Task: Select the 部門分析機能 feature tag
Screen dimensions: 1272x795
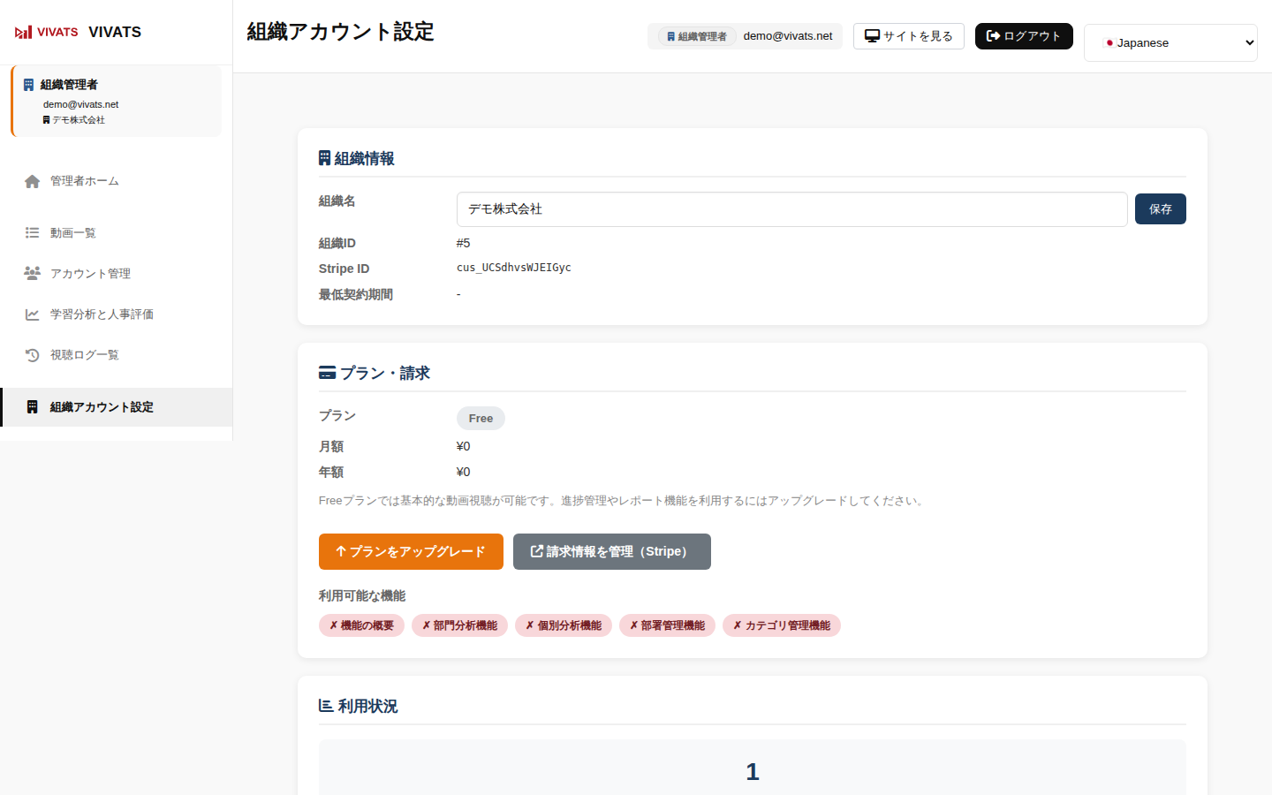Action: click(x=459, y=625)
